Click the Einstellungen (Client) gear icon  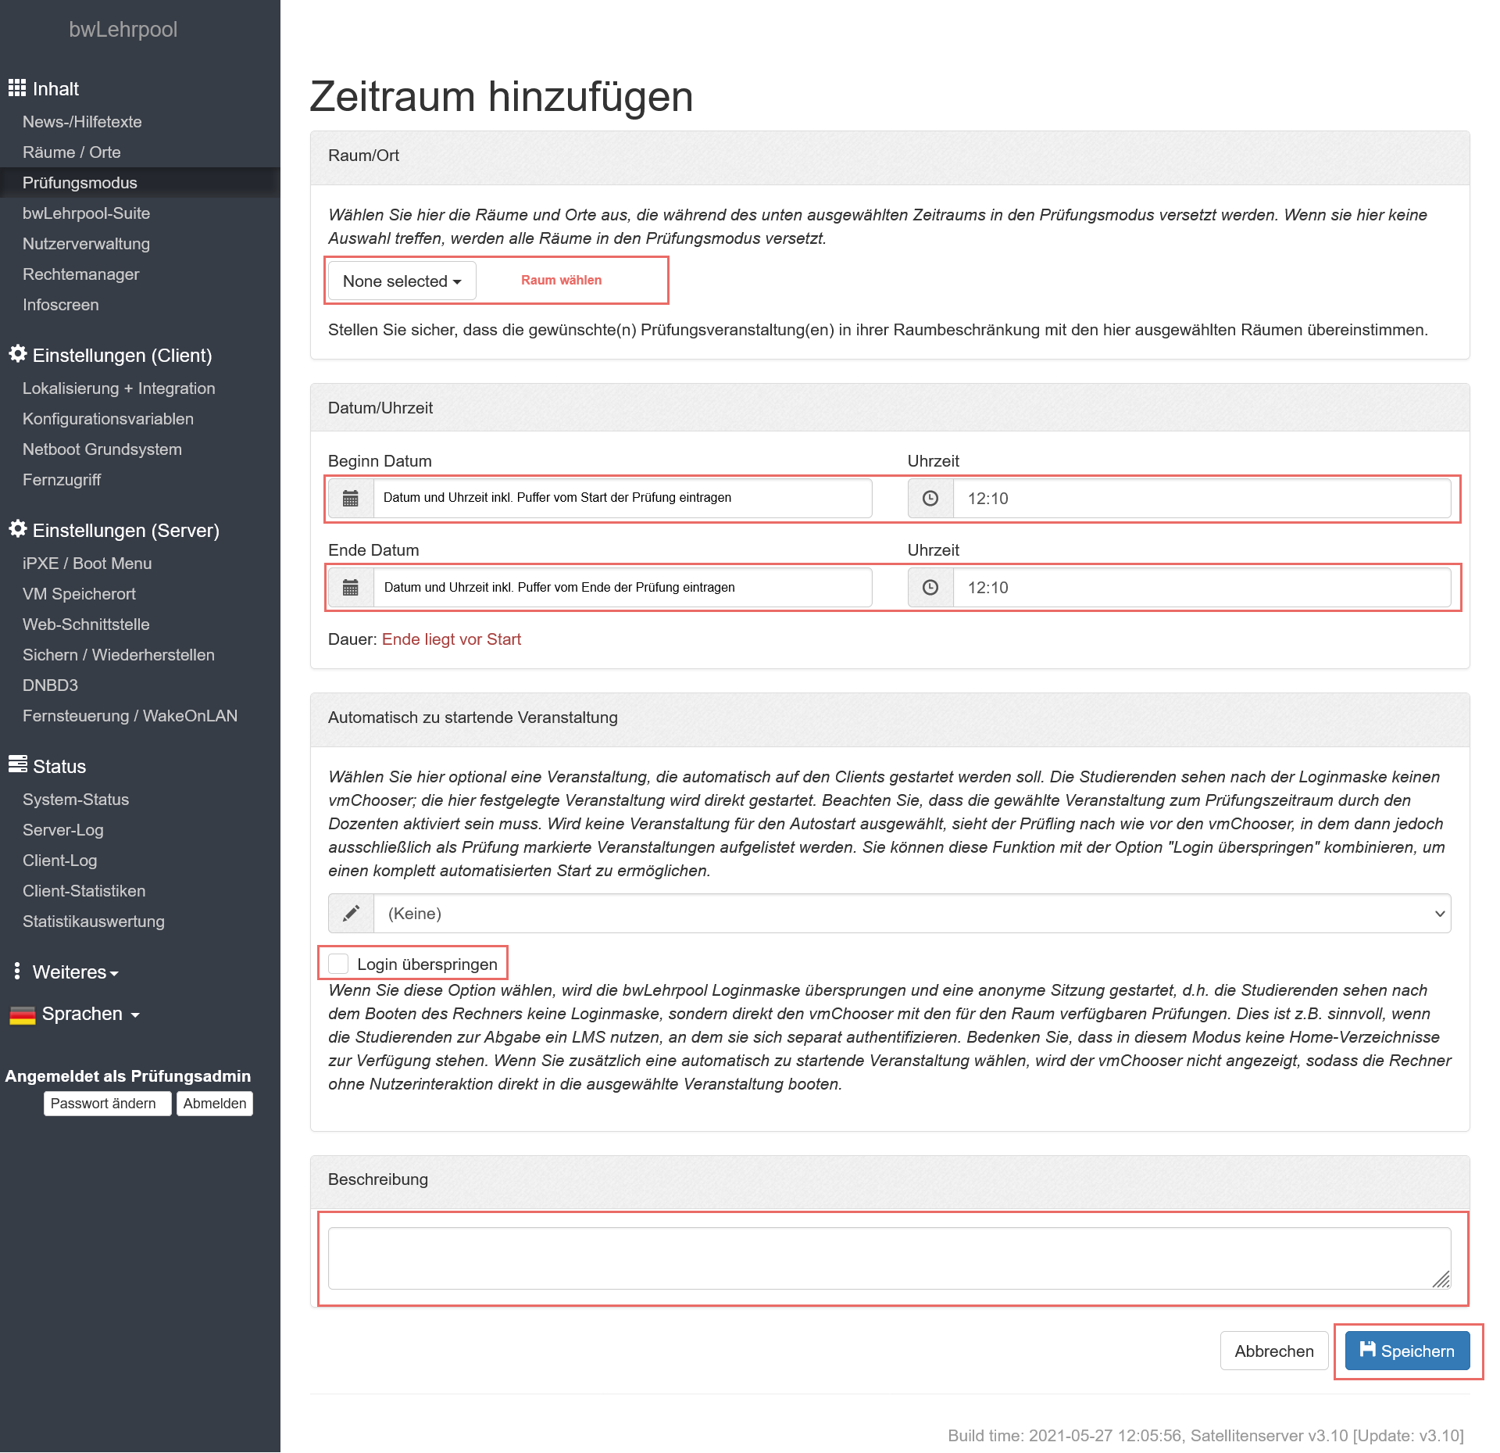(17, 354)
